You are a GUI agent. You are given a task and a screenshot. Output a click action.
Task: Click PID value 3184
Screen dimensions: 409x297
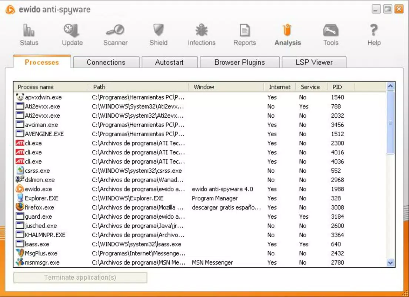pyautogui.click(x=337, y=216)
